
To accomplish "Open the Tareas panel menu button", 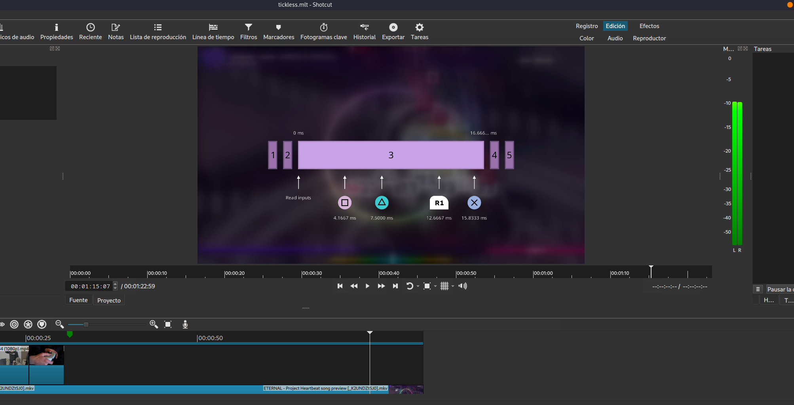I will pyautogui.click(x=758, y=289).
